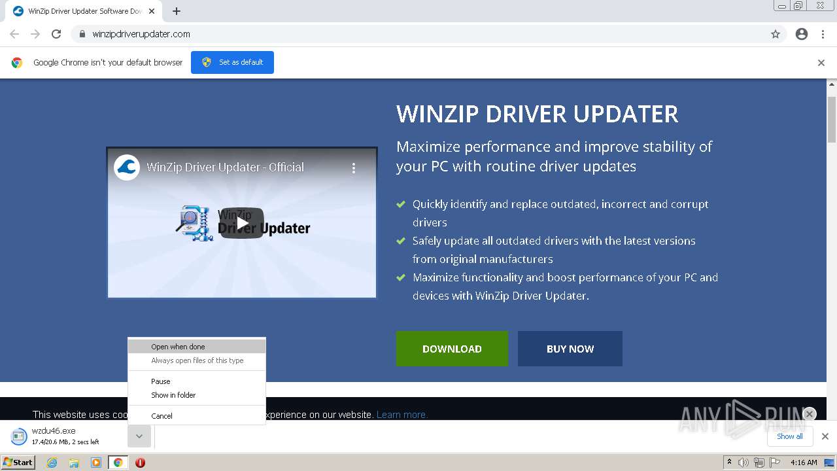Open the YouTube video's three-dot options

tap(354, 168)
